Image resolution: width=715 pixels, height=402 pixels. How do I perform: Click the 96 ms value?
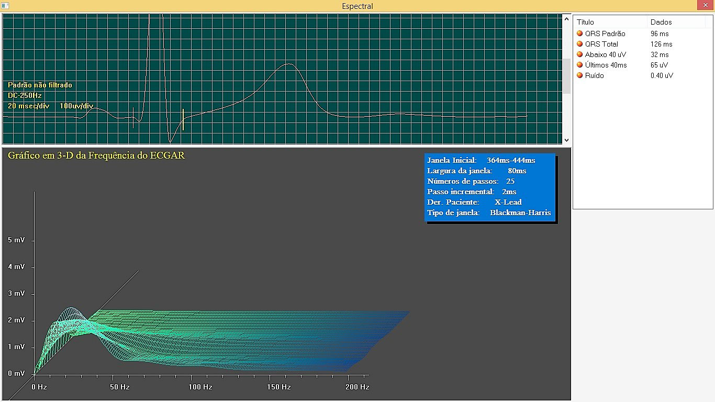click(x=660, y=33)
